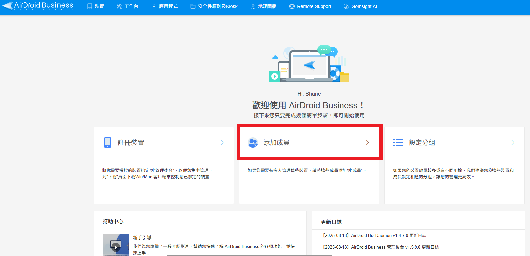Open the 應用程式 menu

[x=165, y=6]
